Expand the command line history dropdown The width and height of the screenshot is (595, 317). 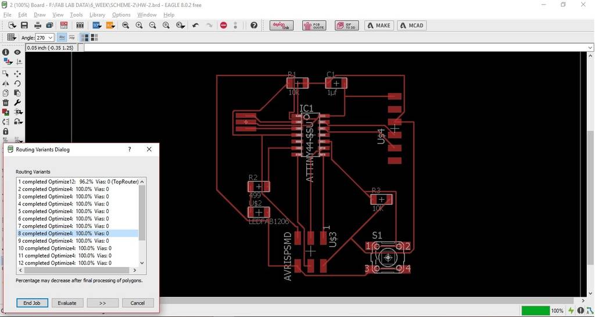coord(590,48)
